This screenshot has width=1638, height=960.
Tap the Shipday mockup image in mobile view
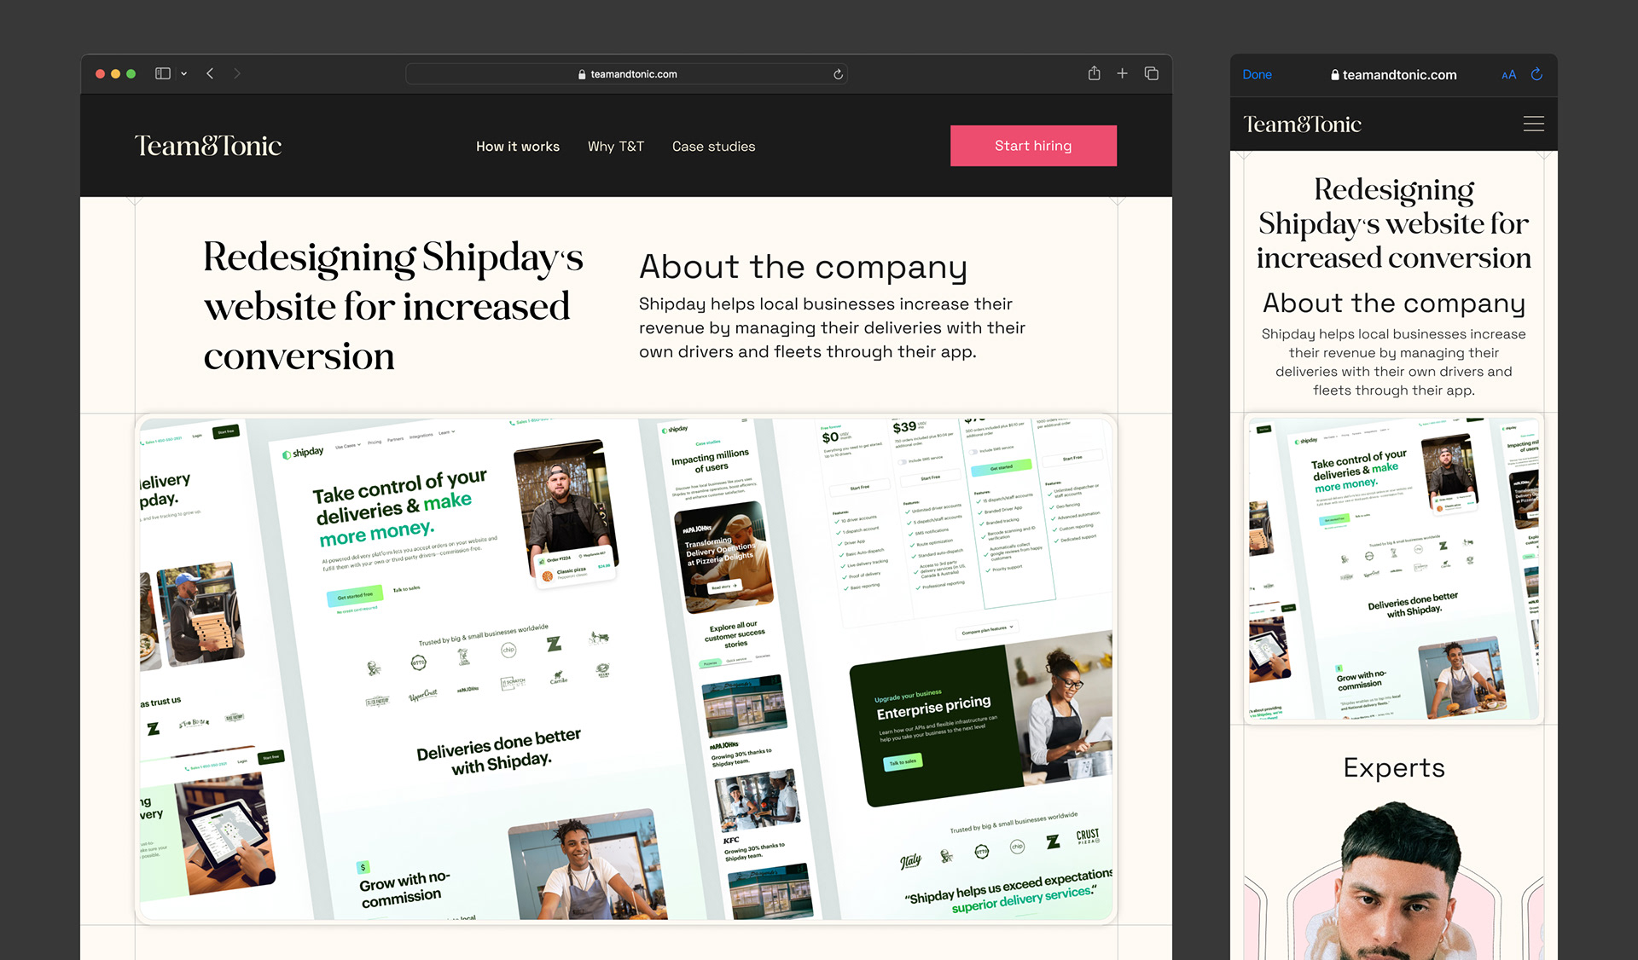click(x=1393, y=569)
